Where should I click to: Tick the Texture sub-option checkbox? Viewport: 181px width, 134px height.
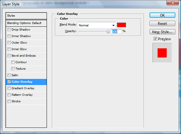(13, 69)
